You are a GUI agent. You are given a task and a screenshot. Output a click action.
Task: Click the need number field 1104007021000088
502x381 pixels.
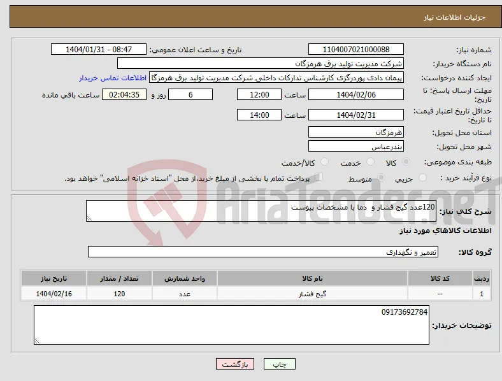[x=355, y=49]
